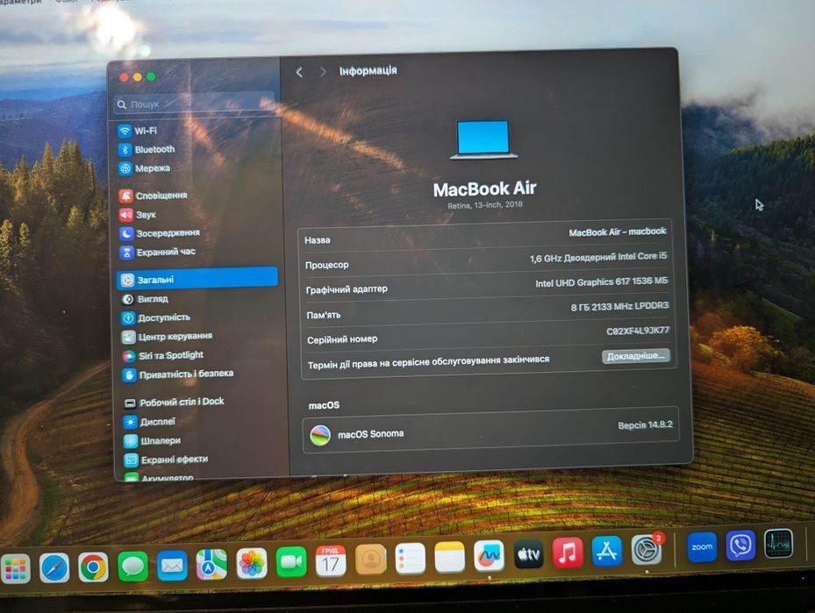Go forward with the right chevron
This screenshot has height=613, width=815.
coord(323,72)
